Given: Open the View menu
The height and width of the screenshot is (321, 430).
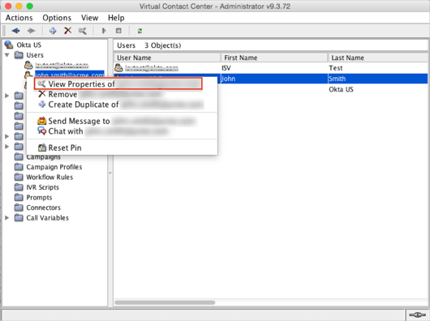Looking at the screenshot, I should pos(90,18).
